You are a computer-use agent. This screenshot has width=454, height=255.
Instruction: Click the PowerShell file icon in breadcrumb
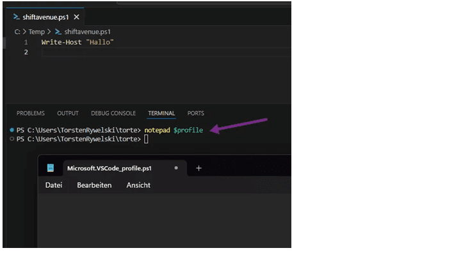coord(58,32)
